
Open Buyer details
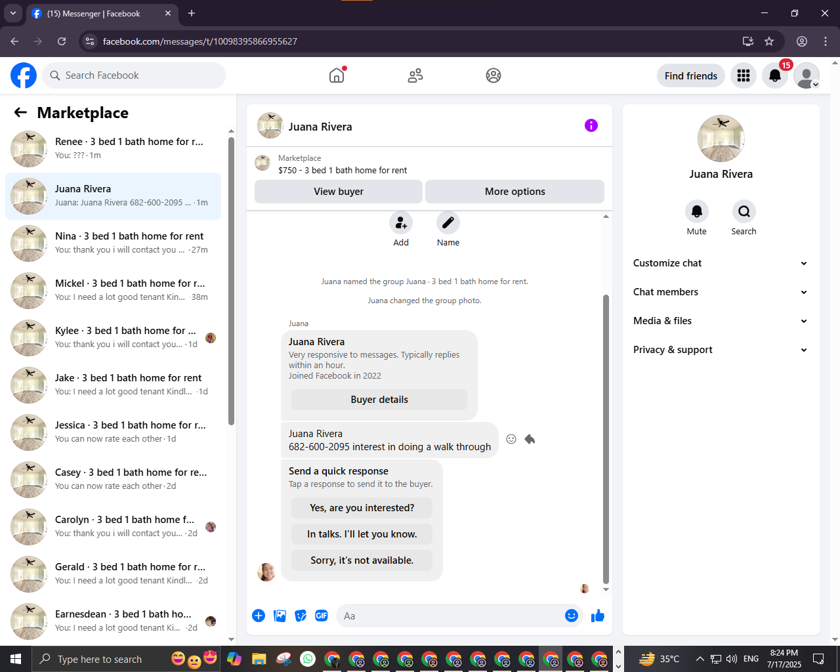point(379,400)
